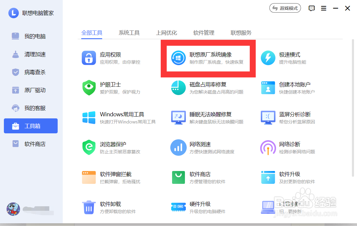
Task: Open 软件弹窗拦截 orange window icon
Action: click(x=89, y=177)
